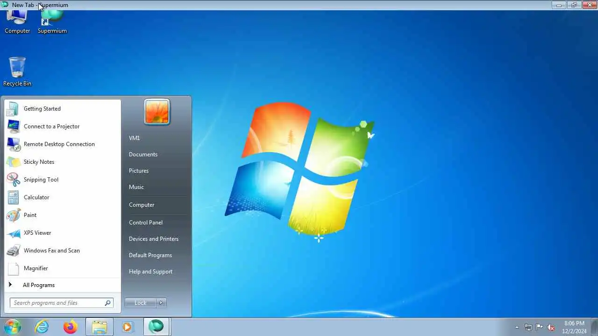Select the Recycle Bin desktop icon
The image size is (598, 336).
[x=17, y=71]
